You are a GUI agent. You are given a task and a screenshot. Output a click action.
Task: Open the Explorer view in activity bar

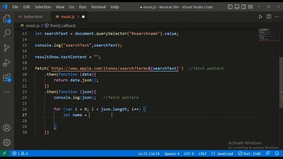(7, 19)
